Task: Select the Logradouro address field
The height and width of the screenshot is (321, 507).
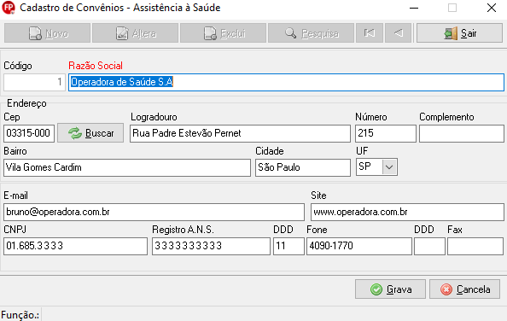Action: coord(240,133)
